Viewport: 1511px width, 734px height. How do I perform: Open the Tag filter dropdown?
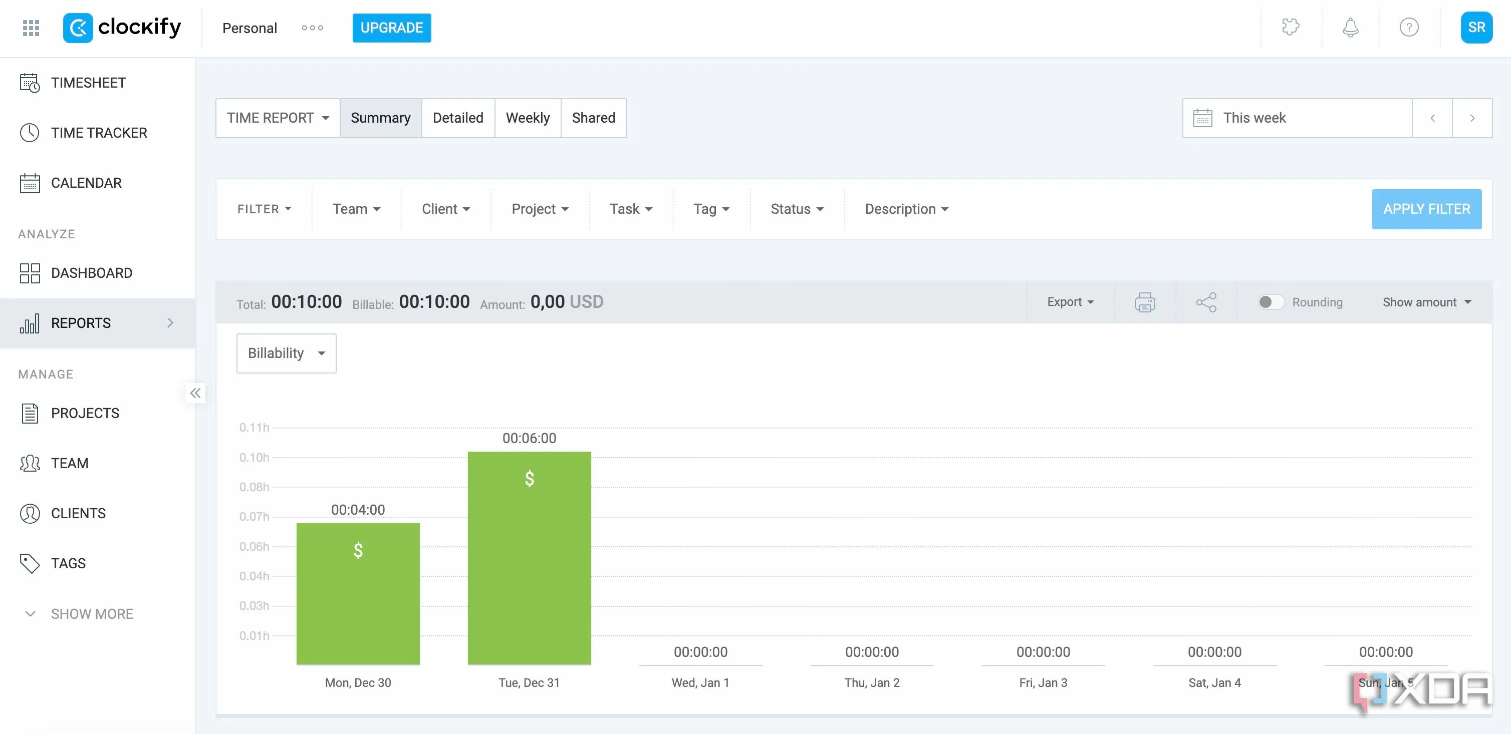pos(711,209)
